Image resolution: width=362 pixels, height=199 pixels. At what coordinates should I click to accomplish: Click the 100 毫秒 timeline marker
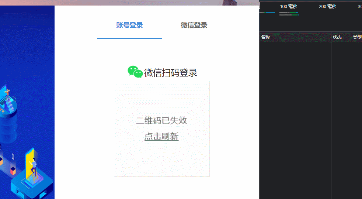click(288, 6)
